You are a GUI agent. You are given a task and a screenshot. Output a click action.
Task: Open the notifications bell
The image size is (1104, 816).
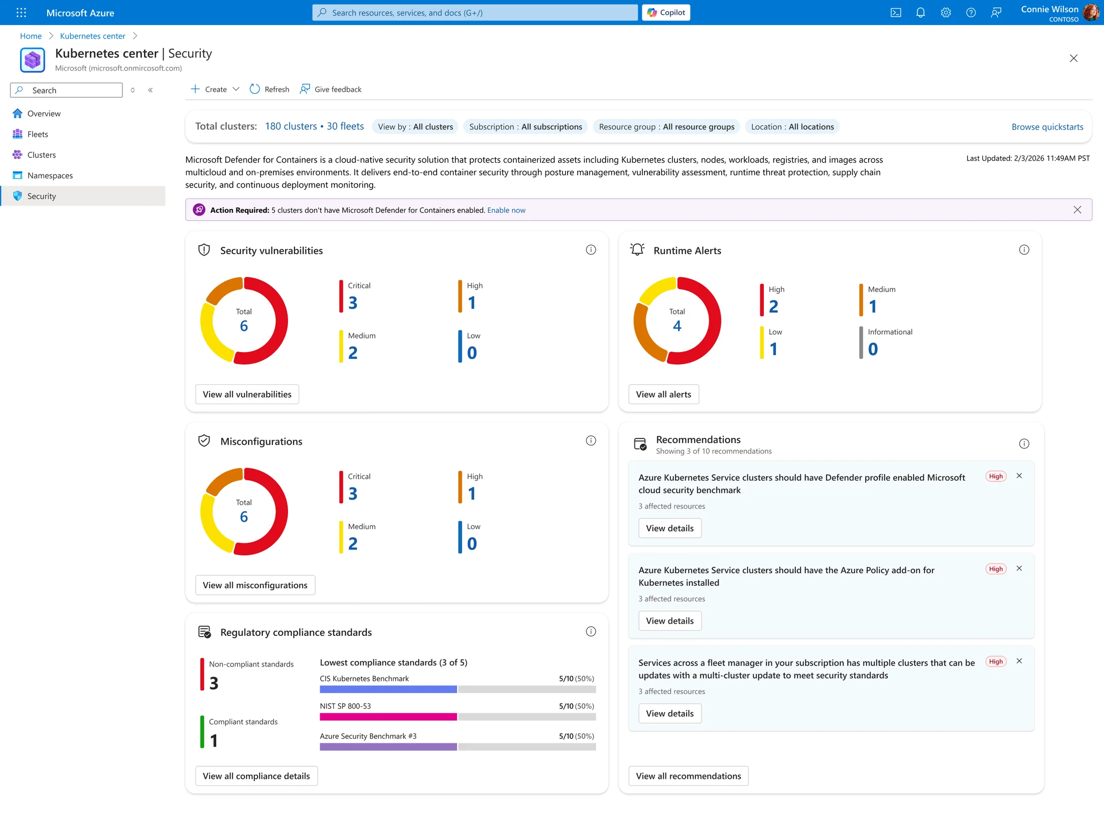pos(920,13)
